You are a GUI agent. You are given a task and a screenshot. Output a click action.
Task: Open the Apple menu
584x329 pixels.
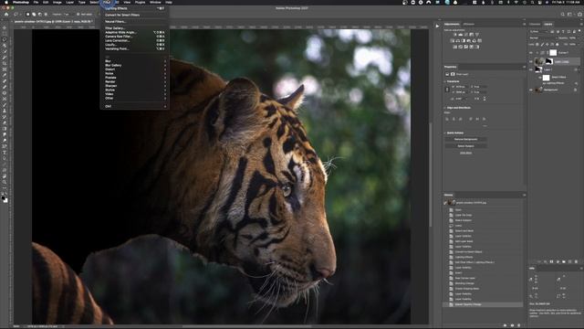click(x=6, y=2)
